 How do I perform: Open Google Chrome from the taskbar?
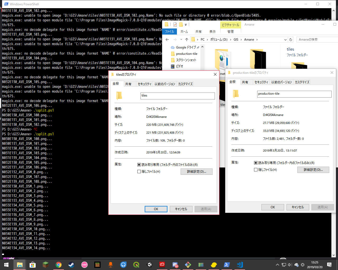coord(59,265)
